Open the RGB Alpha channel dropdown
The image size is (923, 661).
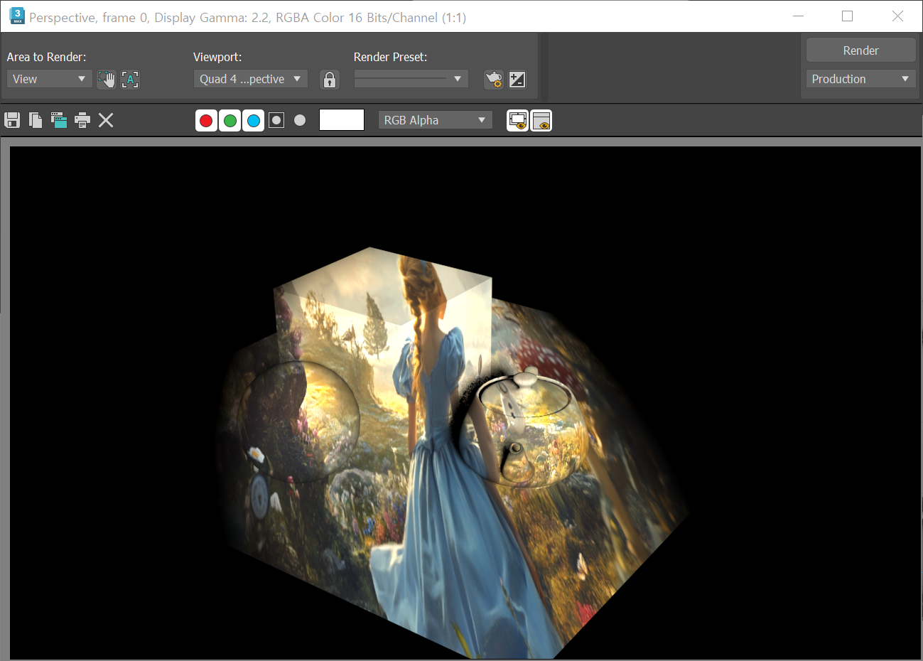(x=435, y=120)
